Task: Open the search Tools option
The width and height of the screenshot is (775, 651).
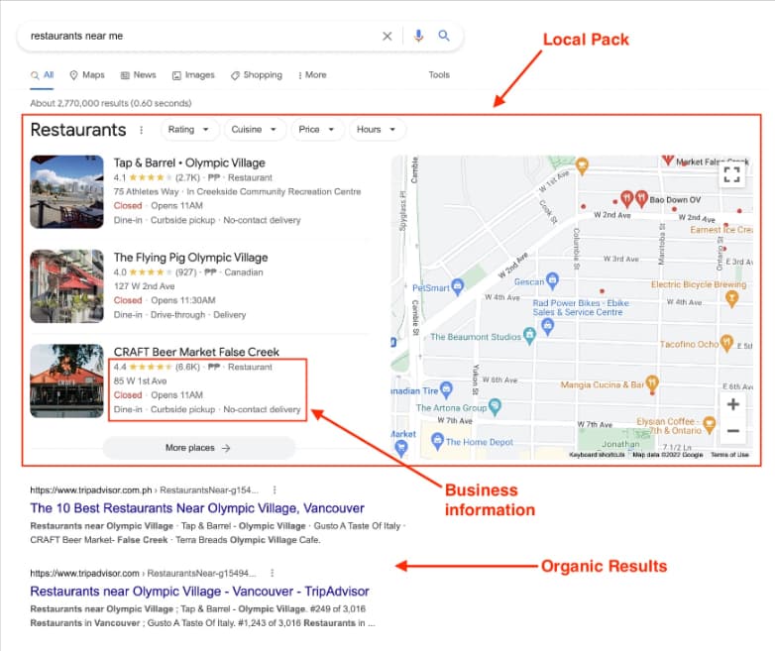Action: 439,75
